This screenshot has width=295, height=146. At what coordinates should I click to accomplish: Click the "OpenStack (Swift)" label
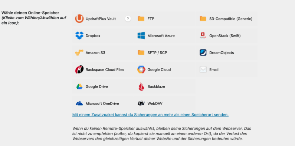click(x=225, y=36)
